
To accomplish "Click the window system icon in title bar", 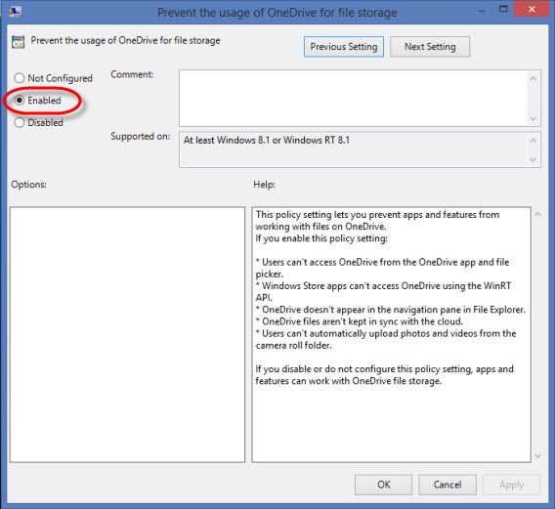I will pyautogui.click(x=15, y=12).
